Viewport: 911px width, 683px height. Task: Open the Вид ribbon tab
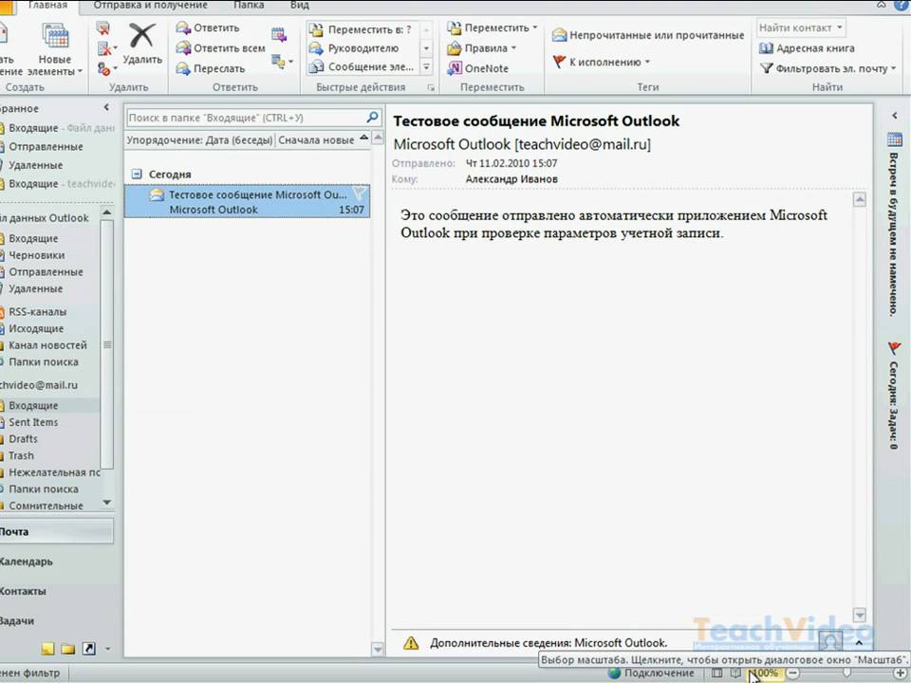point(299,6)
